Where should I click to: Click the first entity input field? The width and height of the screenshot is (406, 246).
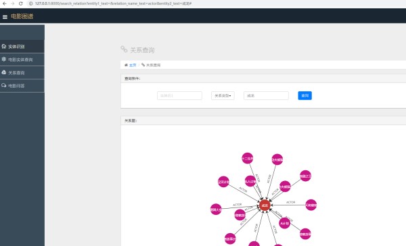(x=179, y=95)
